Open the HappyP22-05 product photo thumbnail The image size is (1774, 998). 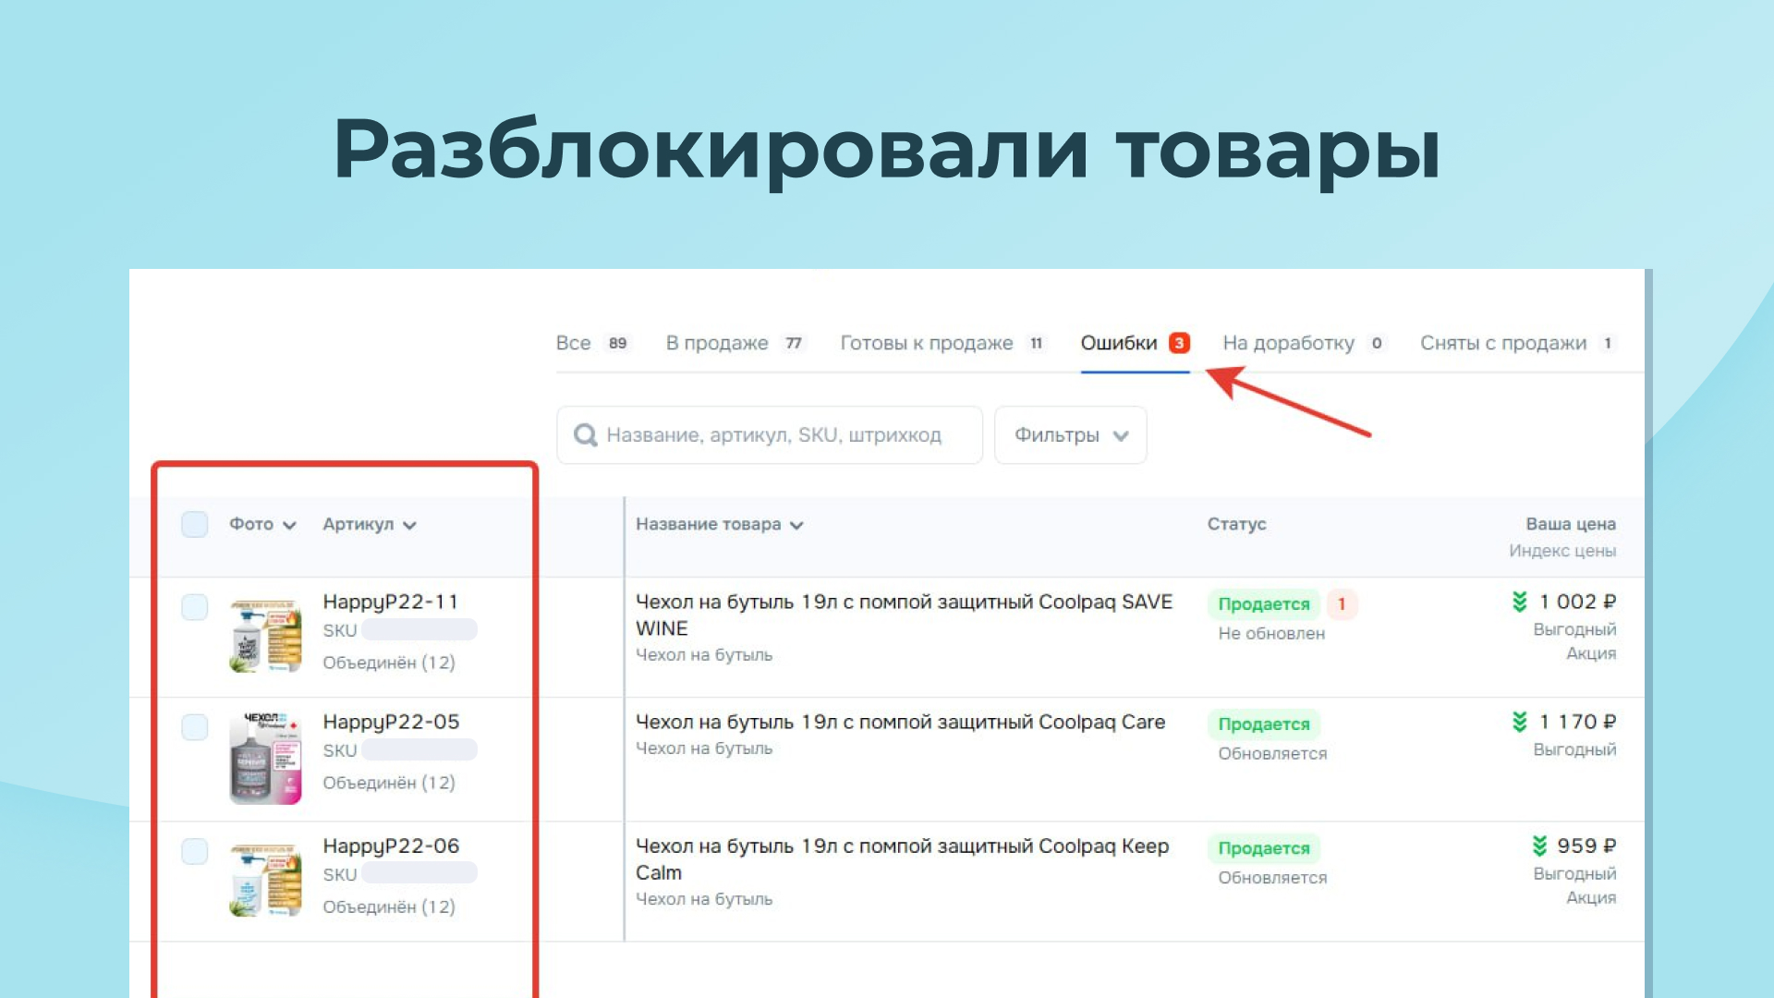265,757
